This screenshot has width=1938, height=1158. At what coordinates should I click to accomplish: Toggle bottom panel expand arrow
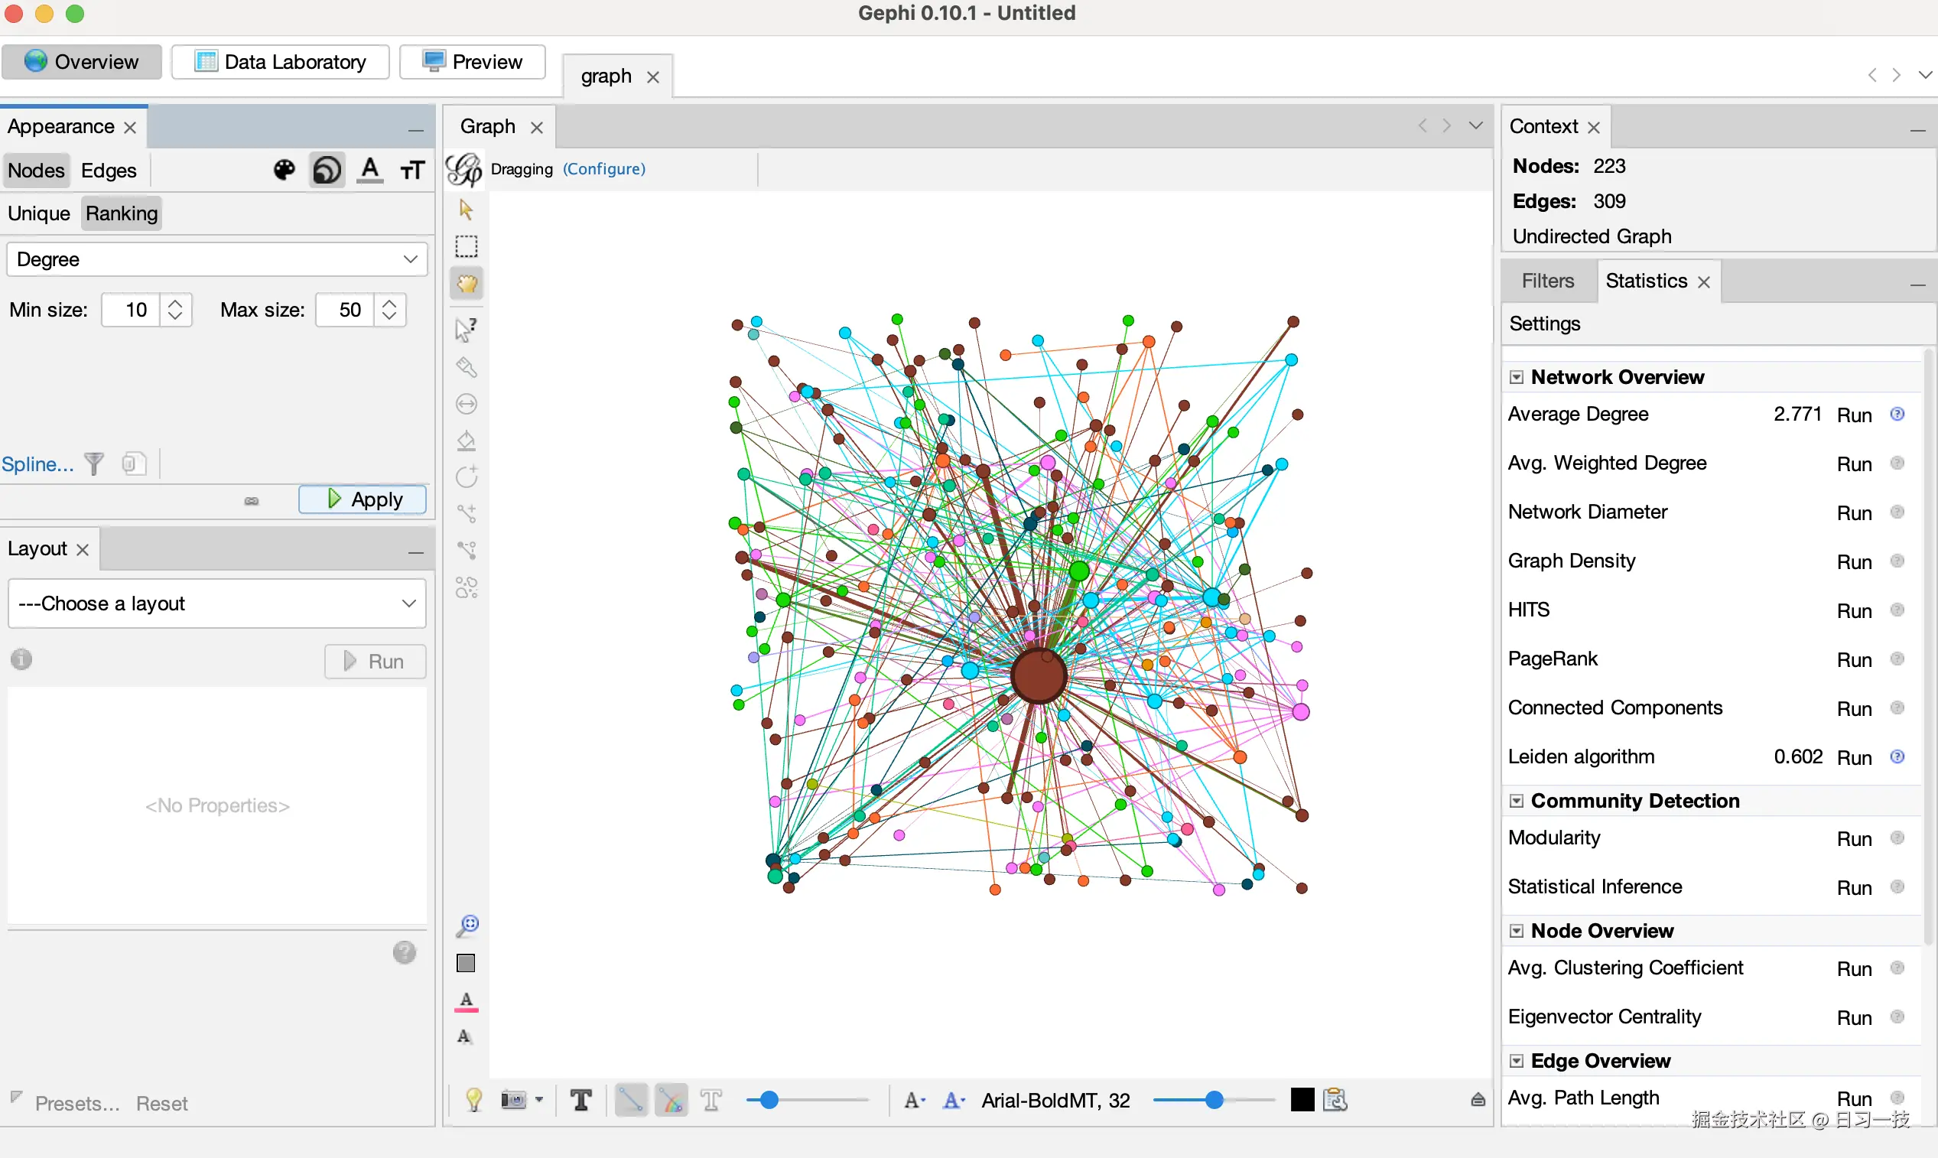(x=1478, y=1101)
